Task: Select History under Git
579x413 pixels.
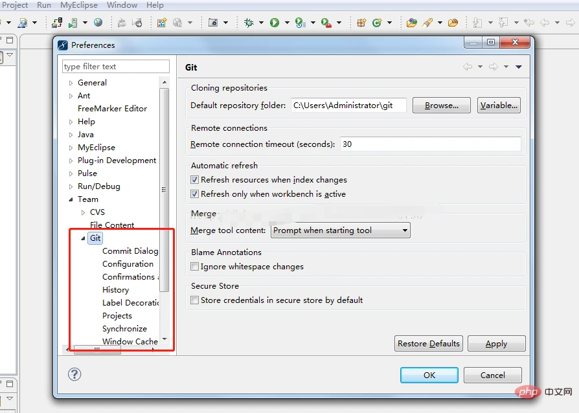Action: tap(115, 290)
